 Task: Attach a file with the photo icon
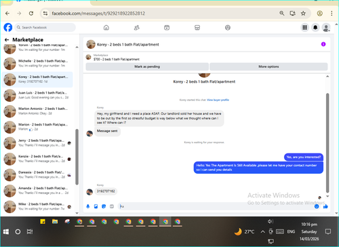[96, 206]
